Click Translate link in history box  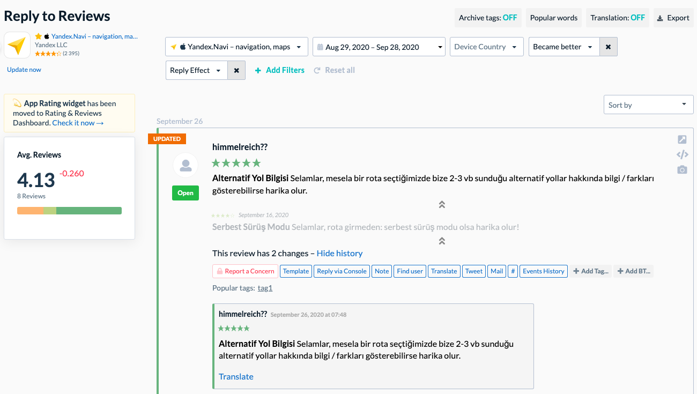[236, 376]
